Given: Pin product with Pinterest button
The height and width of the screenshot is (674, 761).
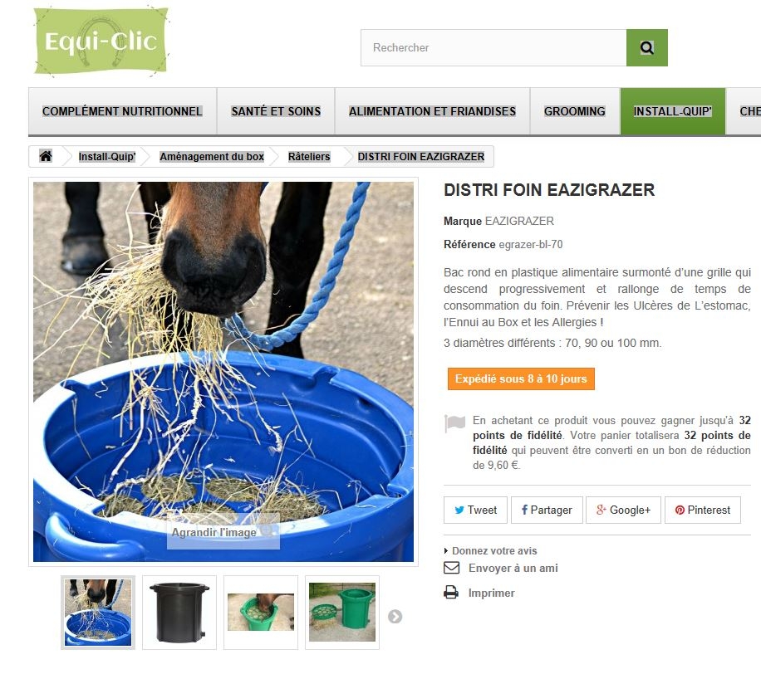Looking at the screenshot, I should tap(702, 510).
